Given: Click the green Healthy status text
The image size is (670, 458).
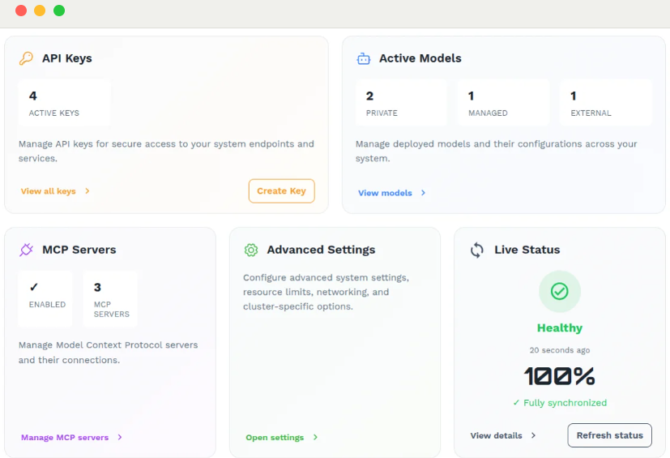Looking at the screenshot, I should [x=560, y=328].
